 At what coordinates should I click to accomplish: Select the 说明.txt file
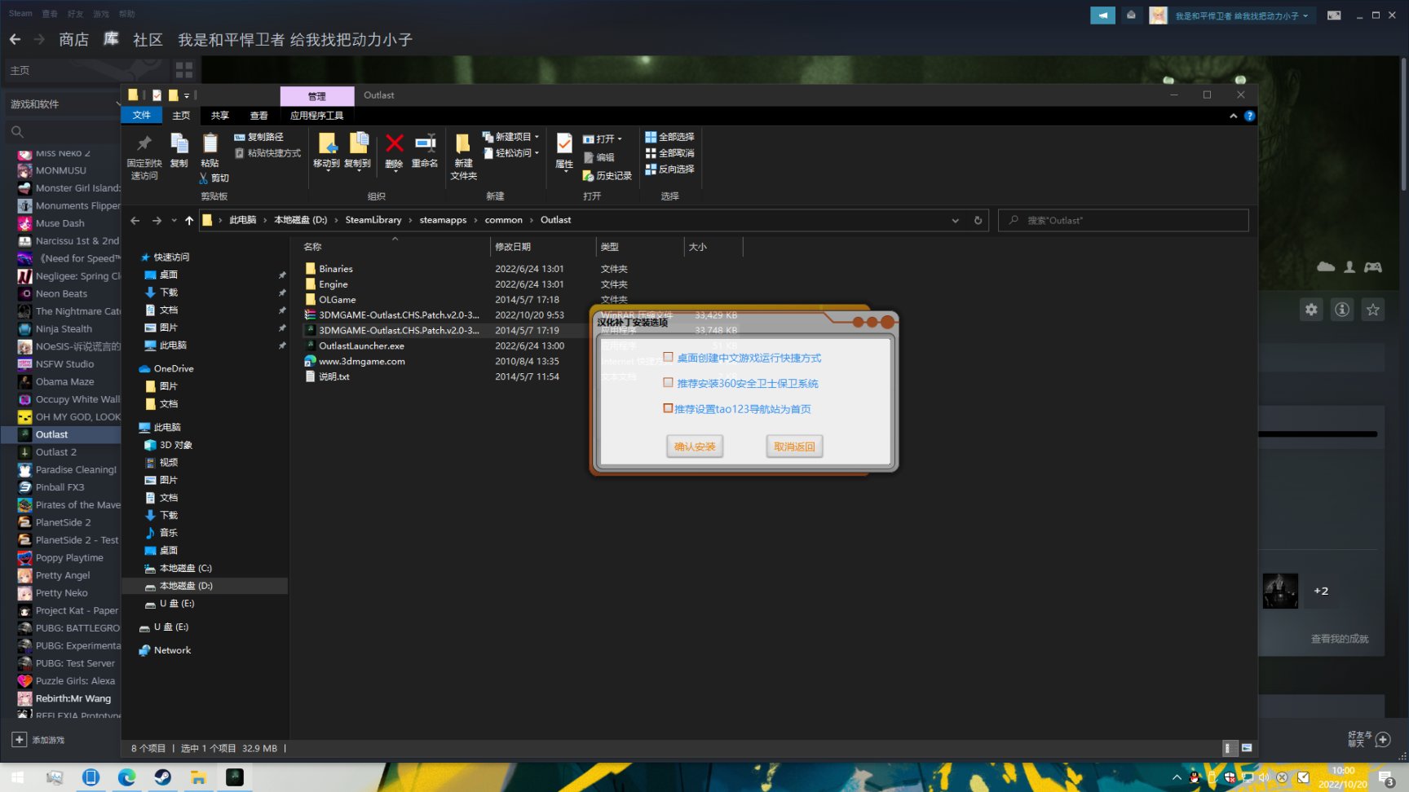tap(334, 376)
